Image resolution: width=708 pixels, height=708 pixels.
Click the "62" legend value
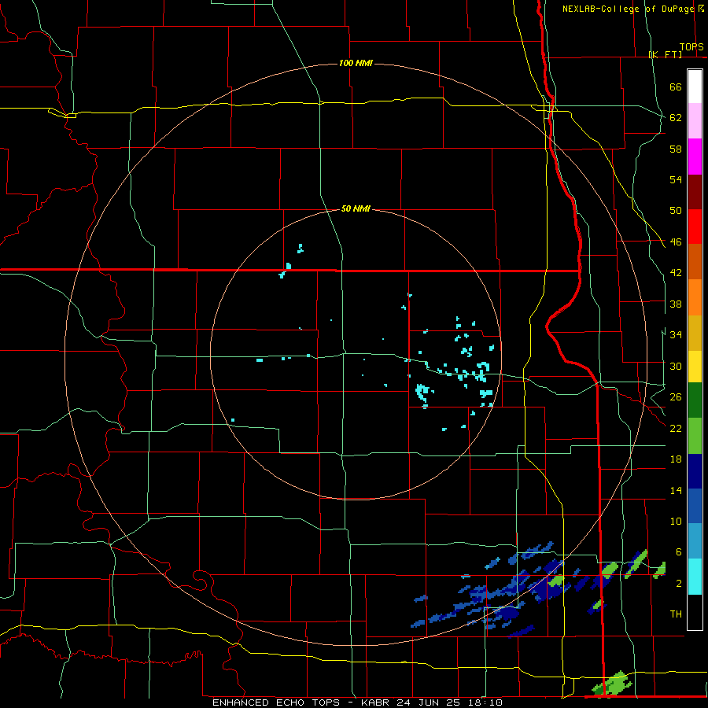[676, 118]
